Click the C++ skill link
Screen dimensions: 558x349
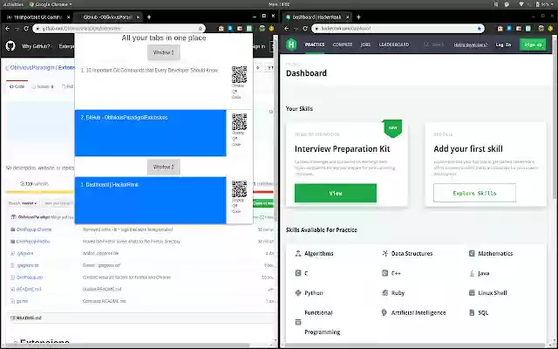tap(396, 273)
